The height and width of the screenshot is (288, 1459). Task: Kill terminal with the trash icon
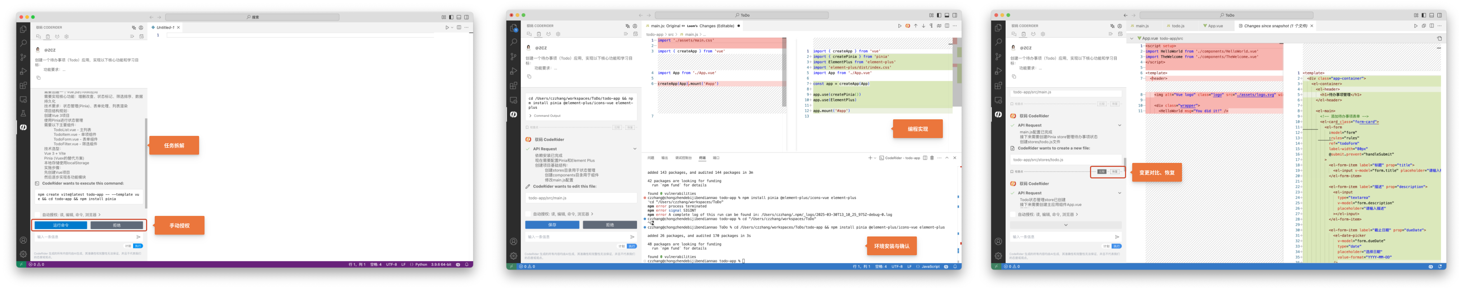(932, 158)
